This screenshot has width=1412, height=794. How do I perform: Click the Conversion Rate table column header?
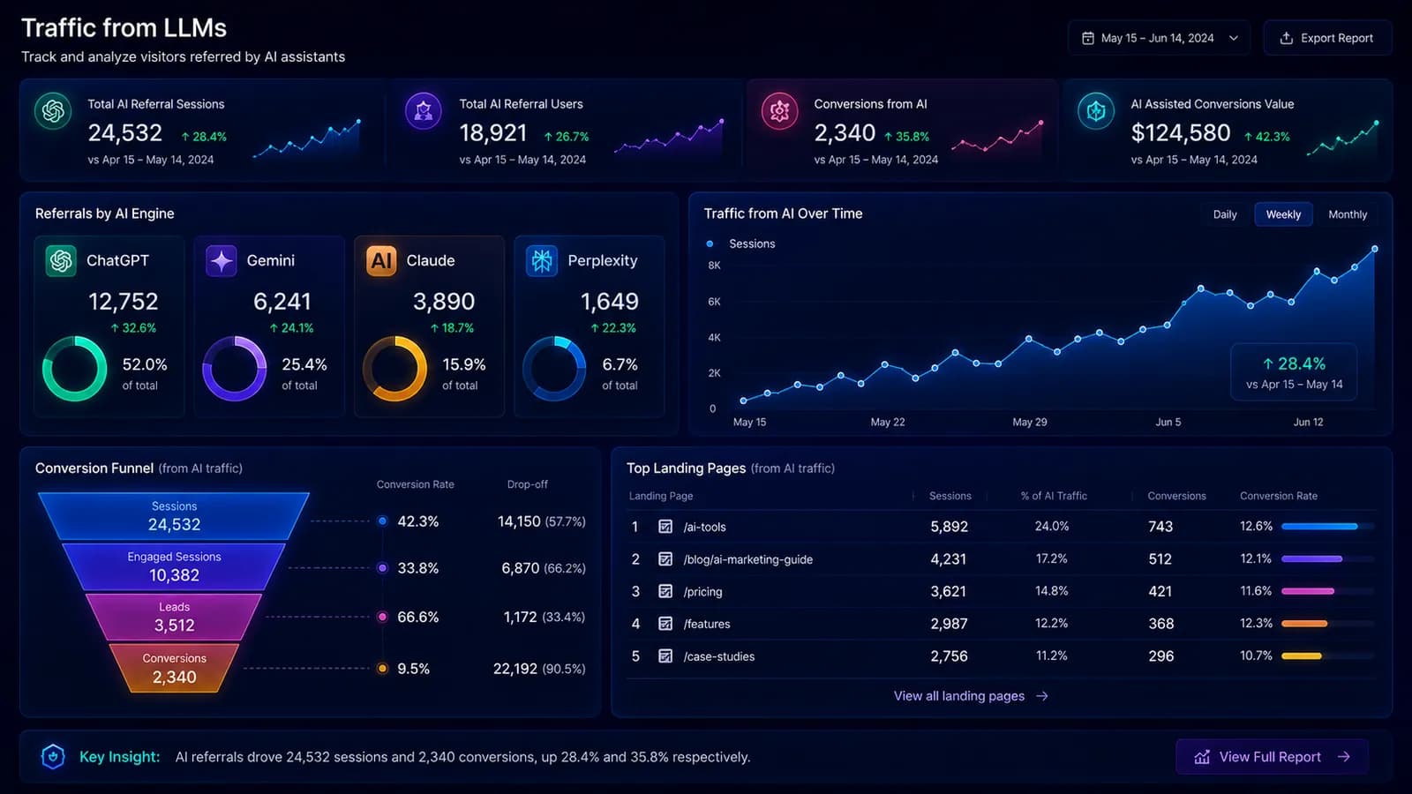[x=1278, y=496]
